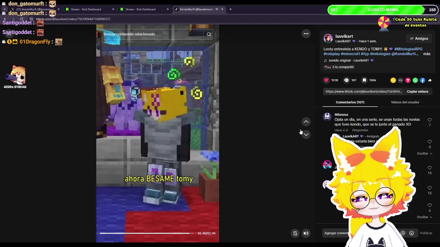Reload the page in the browser toolbar

21,19
